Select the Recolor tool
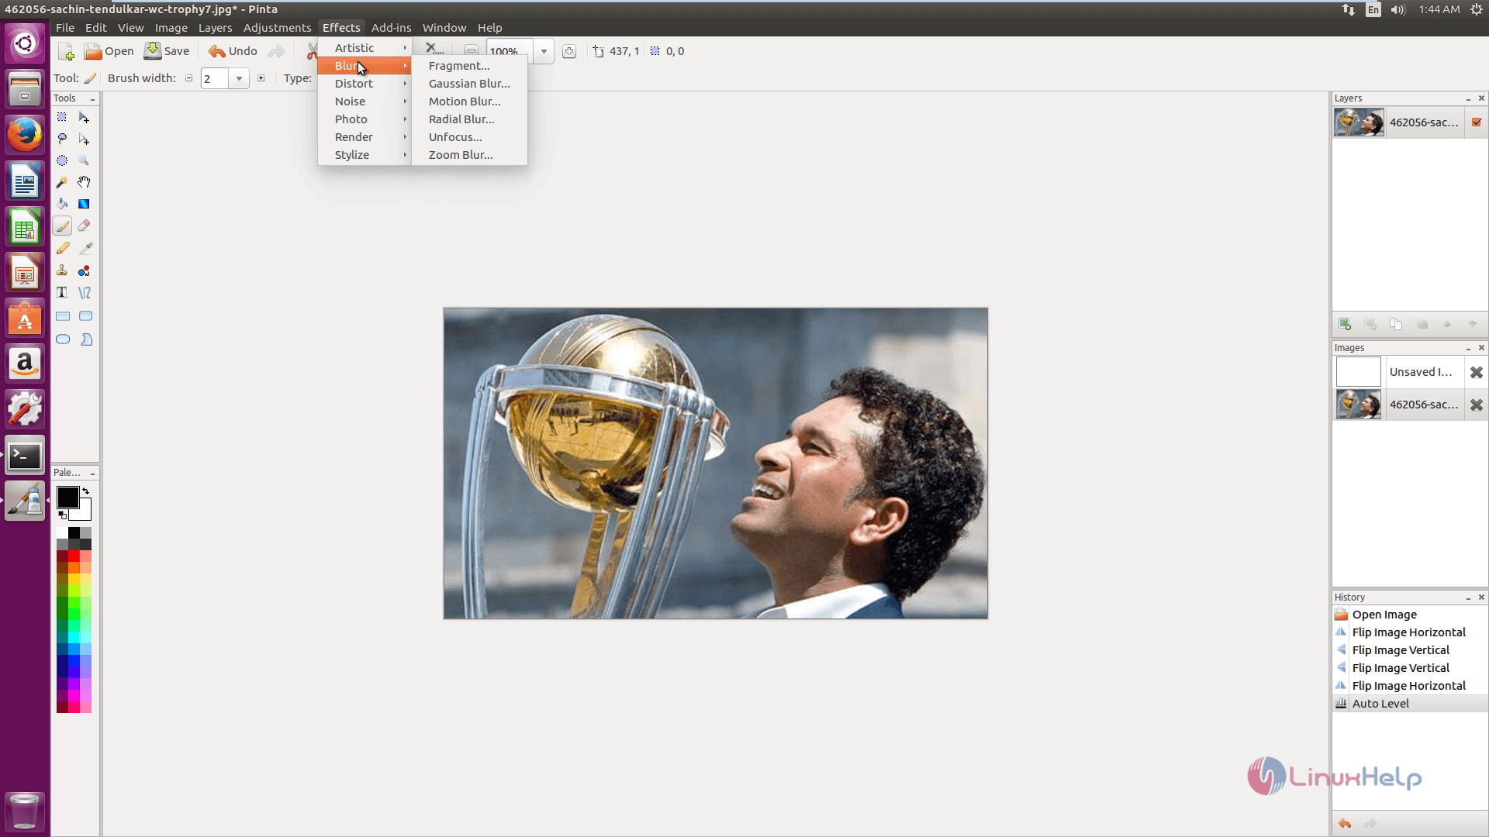Image resolution: width=1489 pixels, height=837 pixels. [x=84, y=270]
